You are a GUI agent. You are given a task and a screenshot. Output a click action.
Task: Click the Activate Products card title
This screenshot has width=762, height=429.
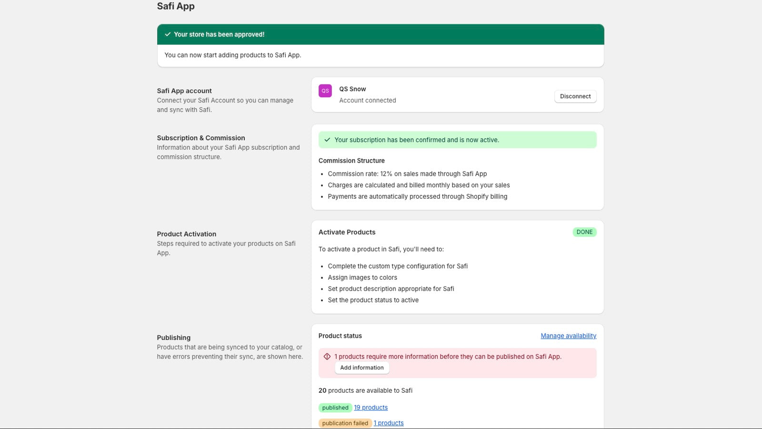[x=347, y=232]
